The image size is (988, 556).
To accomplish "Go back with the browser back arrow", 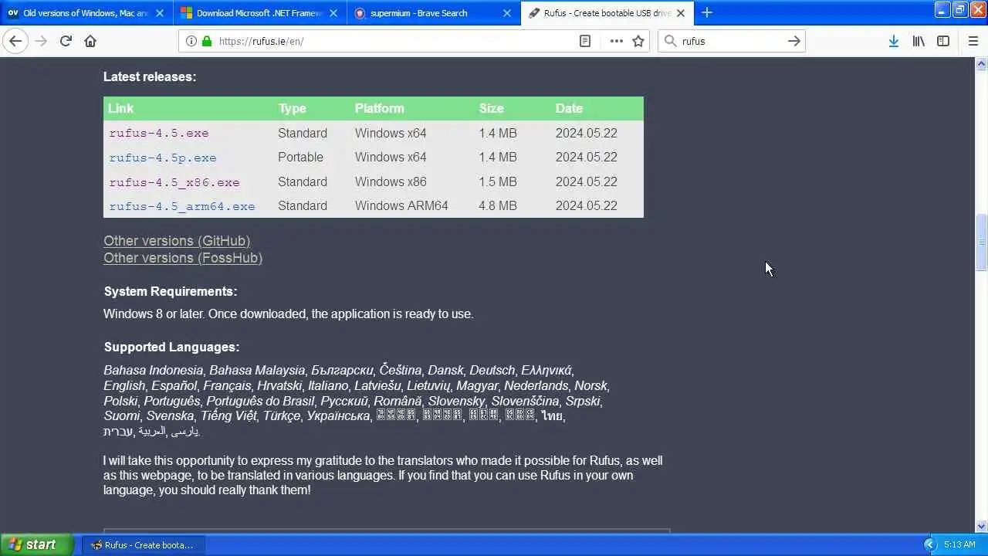I will click(15, 41).
